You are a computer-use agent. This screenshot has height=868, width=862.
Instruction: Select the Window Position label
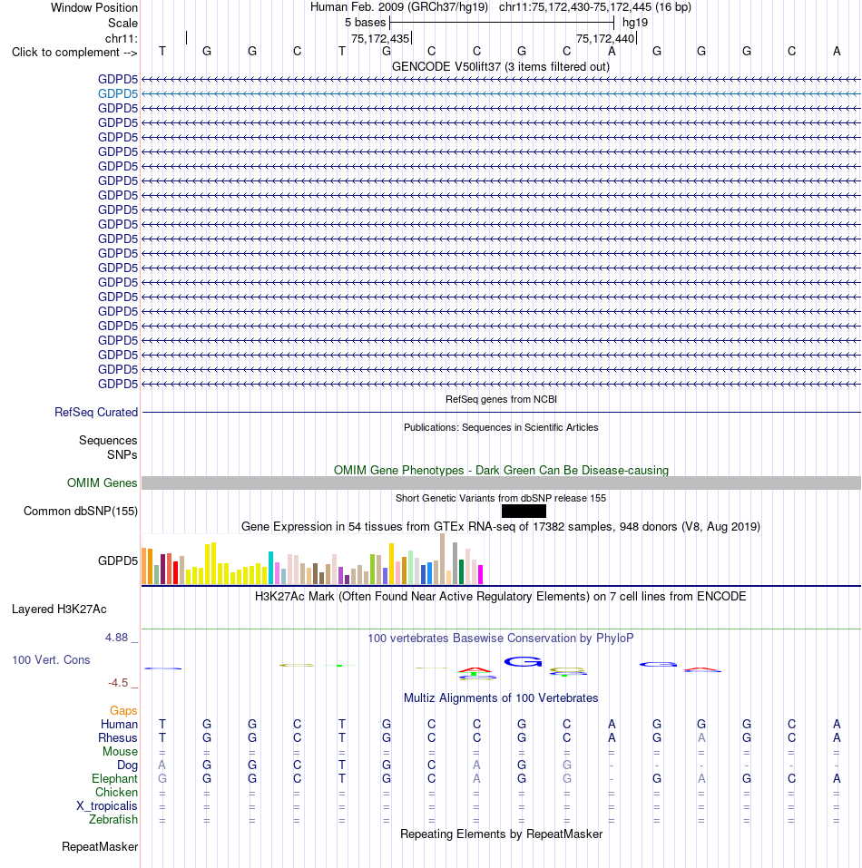94,8
